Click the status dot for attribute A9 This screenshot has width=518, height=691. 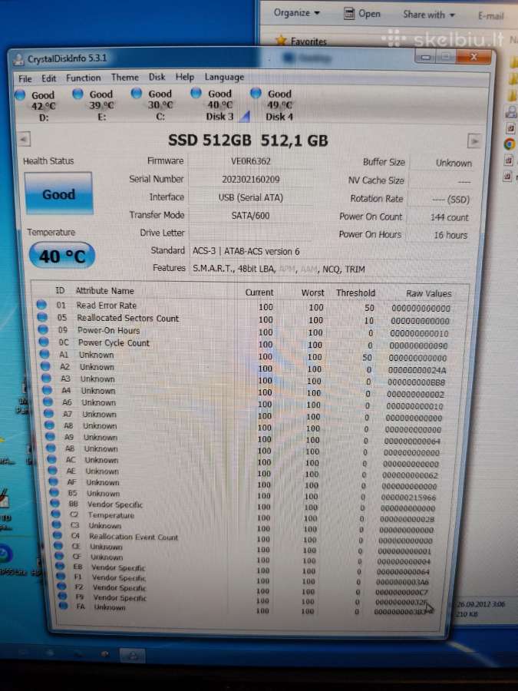(x=51, y=436)
